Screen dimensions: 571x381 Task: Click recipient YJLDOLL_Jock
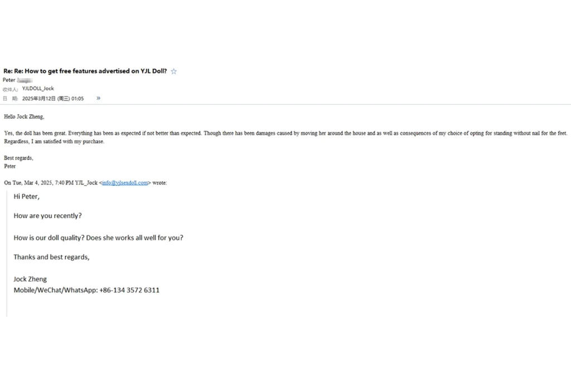click(38, 89)
